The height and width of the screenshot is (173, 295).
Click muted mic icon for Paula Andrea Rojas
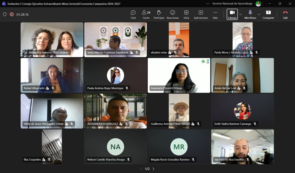pos(127,88)
